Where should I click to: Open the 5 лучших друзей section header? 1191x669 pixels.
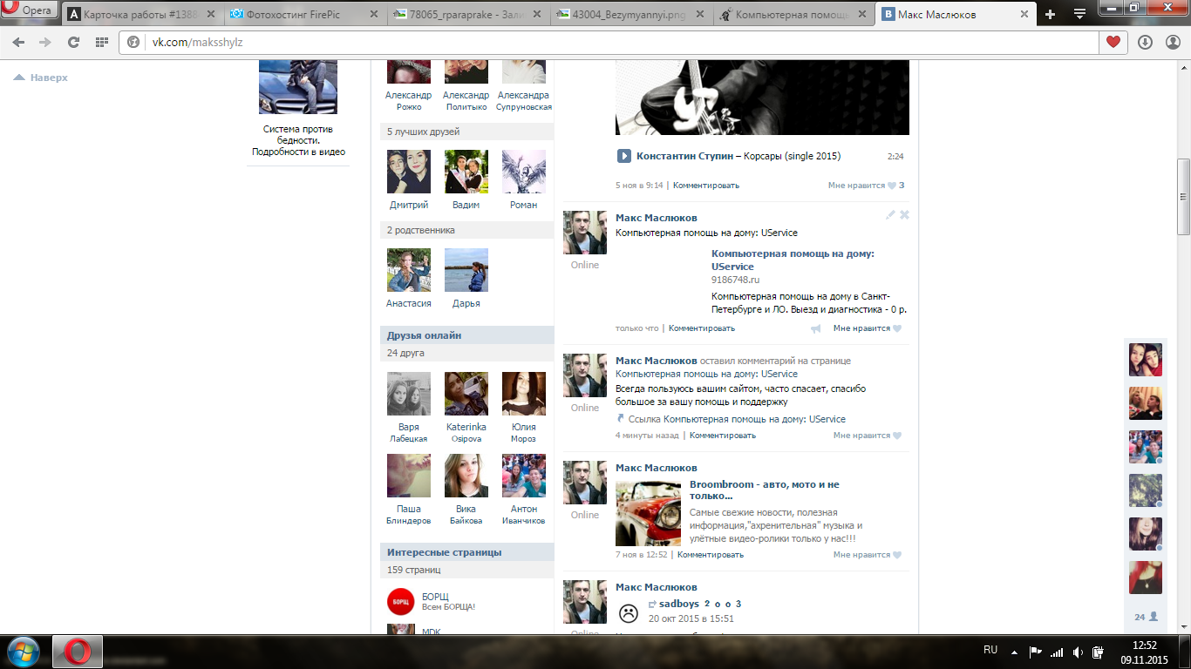click(466, 132)
